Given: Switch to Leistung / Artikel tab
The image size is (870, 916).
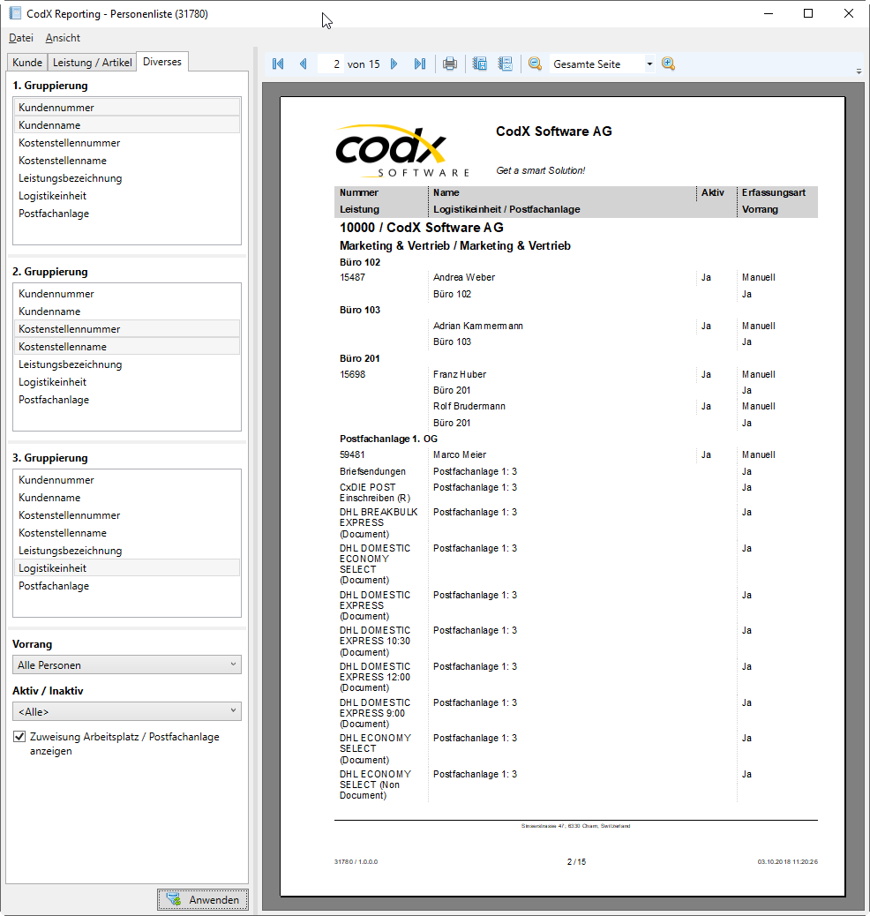Looking at the screenshot, I should click(93, 63).
